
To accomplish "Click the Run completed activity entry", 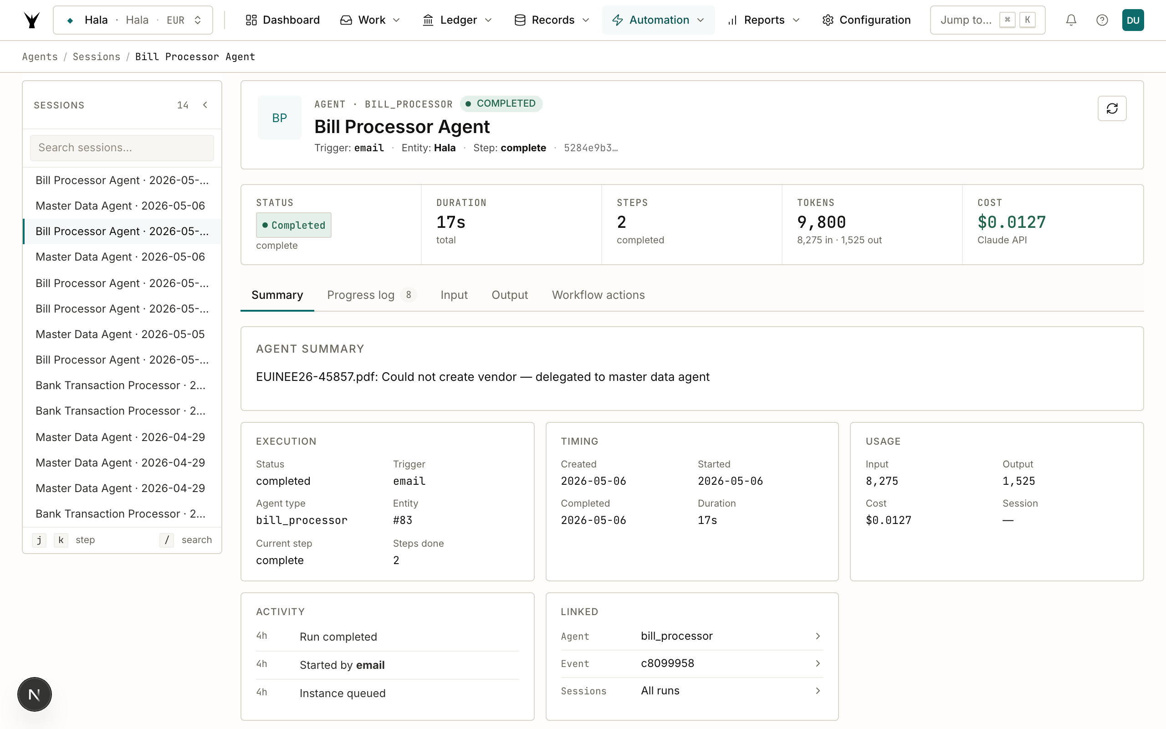I will coord(388,637).
